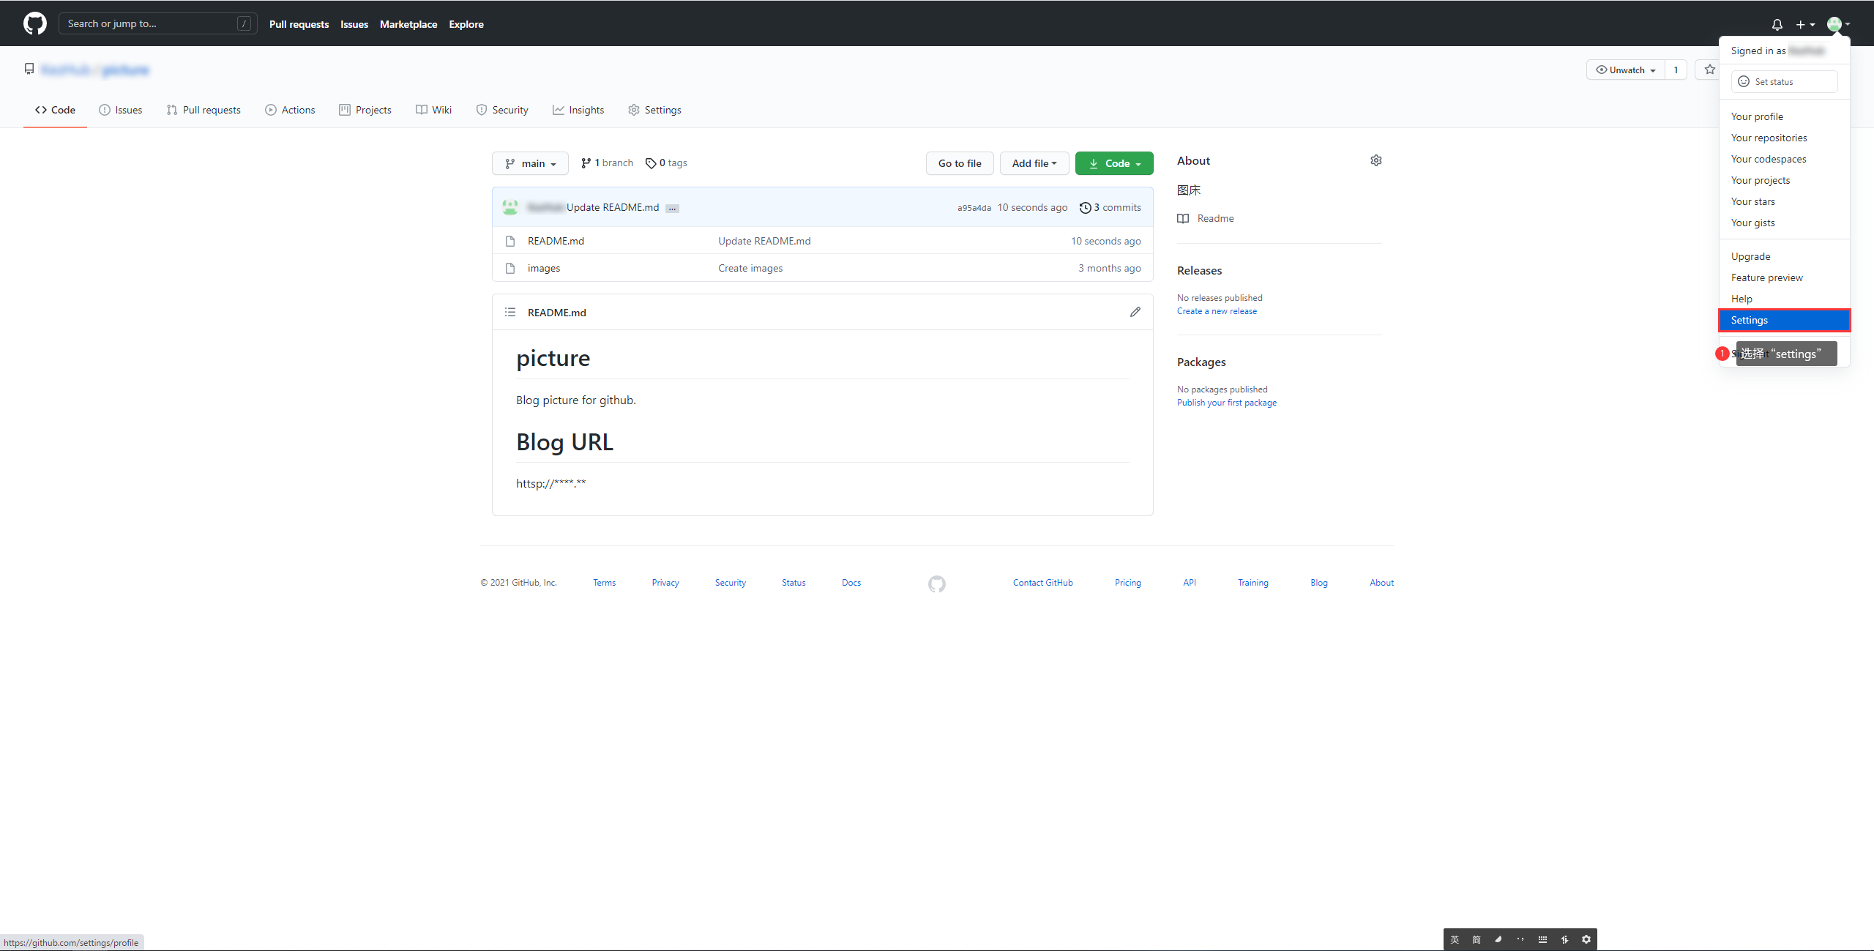1874x951 pixels.
Task: Expand the commit message ellipsis
Action: [x=672, y=209]
